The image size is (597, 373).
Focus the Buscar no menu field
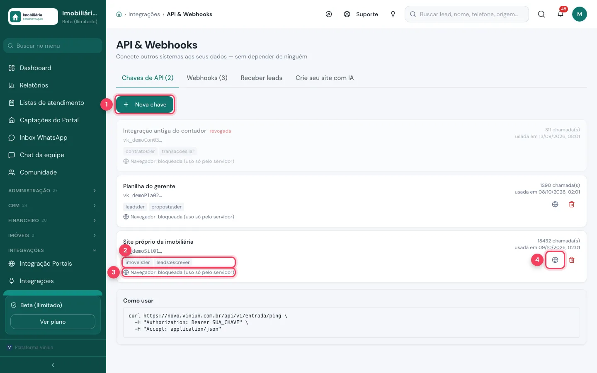click(53, 46)
